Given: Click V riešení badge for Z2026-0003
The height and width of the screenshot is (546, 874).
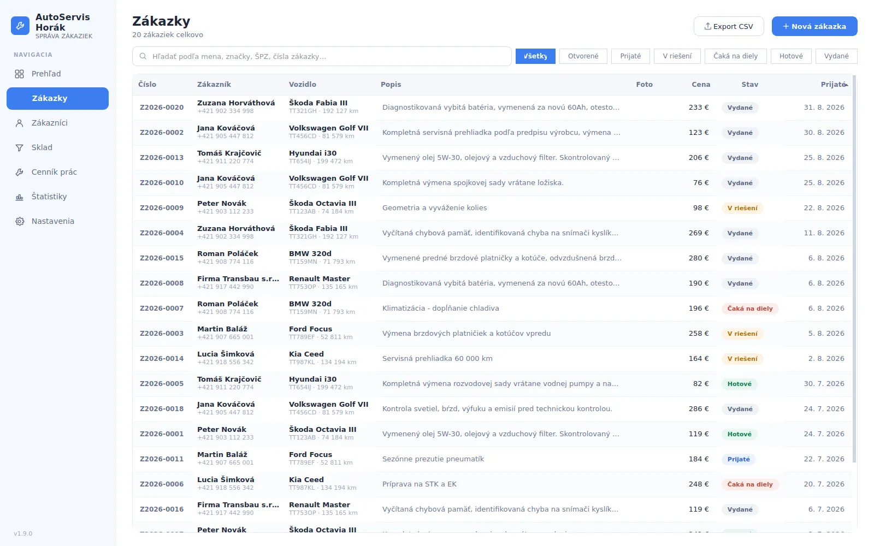Looking at the screenshot, I should [x=742, y=334].
